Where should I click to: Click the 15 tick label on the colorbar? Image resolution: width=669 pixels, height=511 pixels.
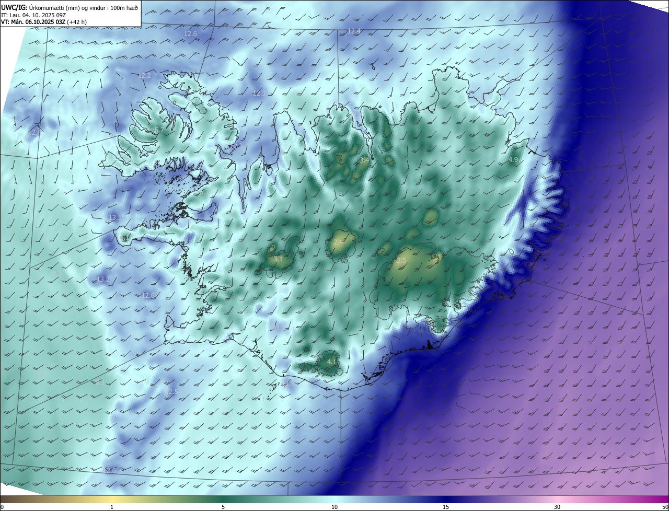[x=446, y=507]
